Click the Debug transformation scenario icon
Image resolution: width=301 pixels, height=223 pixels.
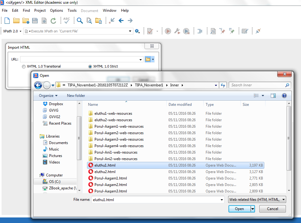click(186, 31)
